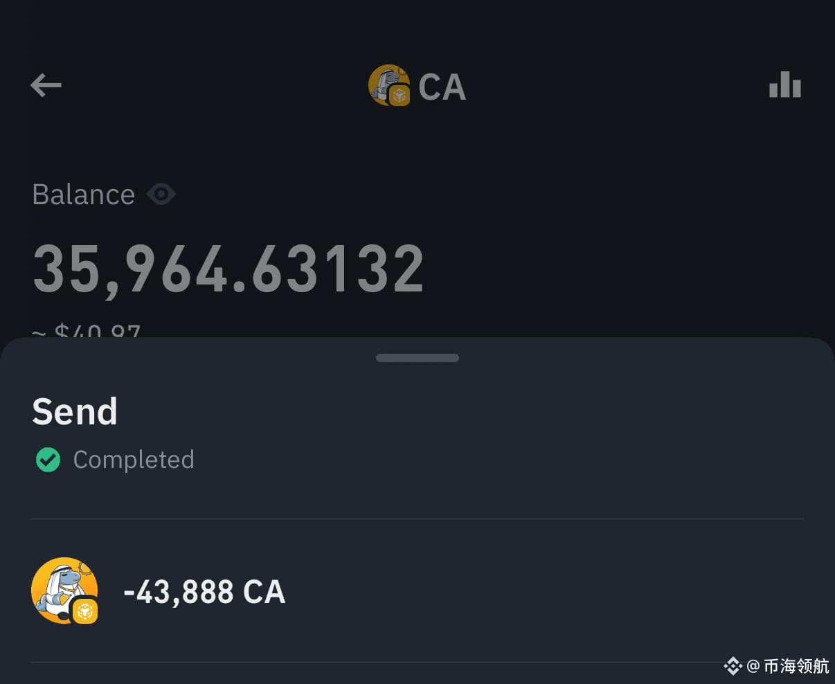Go back using the left arrow

pos(46,86)
